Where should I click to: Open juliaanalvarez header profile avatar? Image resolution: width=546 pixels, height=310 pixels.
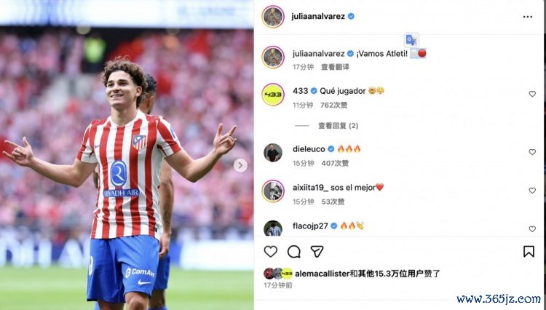point(273,16)
